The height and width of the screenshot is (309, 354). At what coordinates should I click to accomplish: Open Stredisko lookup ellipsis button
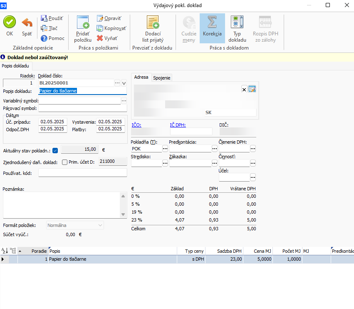(165, 163)
